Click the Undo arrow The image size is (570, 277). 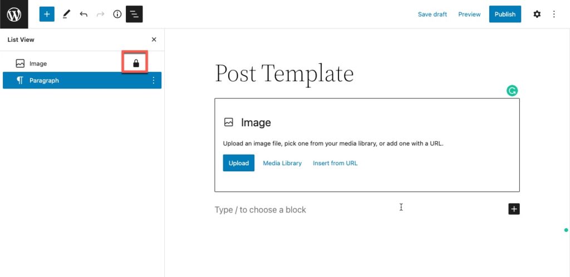coord(83,14)
